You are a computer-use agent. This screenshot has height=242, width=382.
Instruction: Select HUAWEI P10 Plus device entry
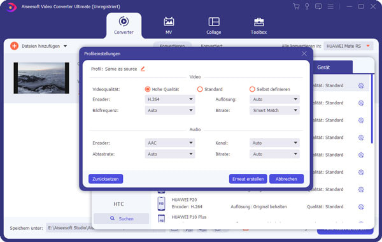point(260,218)
